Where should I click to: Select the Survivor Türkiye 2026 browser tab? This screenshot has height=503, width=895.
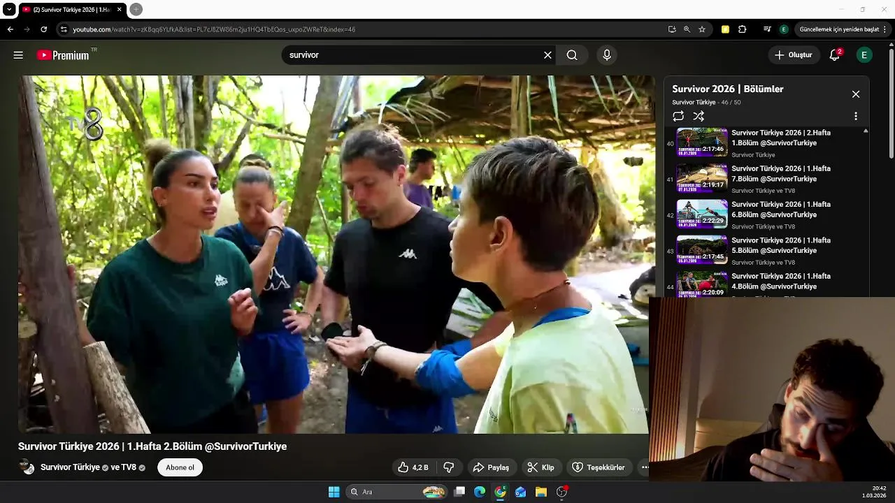point(72,9)
